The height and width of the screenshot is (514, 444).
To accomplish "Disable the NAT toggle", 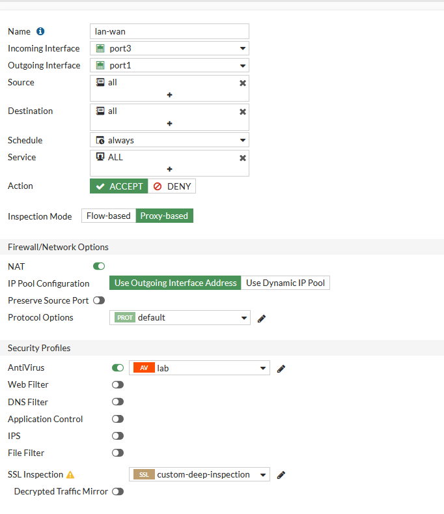I will [x=99, y=266].
